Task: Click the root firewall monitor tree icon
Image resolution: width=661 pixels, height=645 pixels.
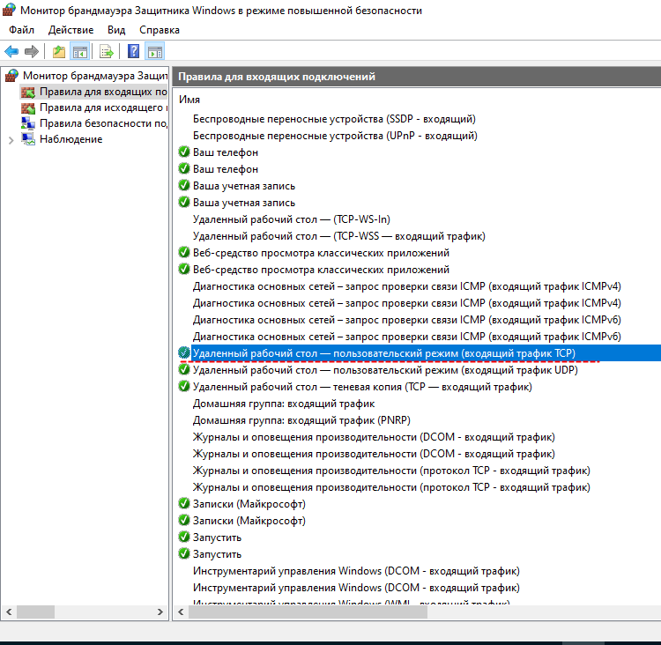Action: [x=11, y=76]
